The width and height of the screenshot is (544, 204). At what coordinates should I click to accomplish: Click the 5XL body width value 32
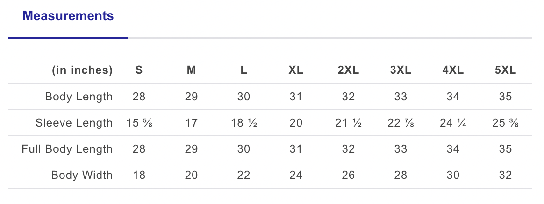point(505,176)
